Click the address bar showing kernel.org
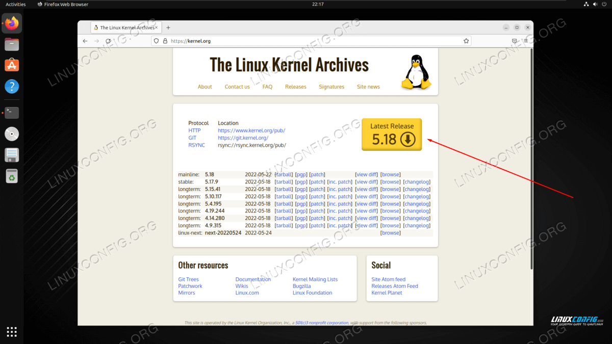Viewport: 612px width, 344px height. [311, 41]
